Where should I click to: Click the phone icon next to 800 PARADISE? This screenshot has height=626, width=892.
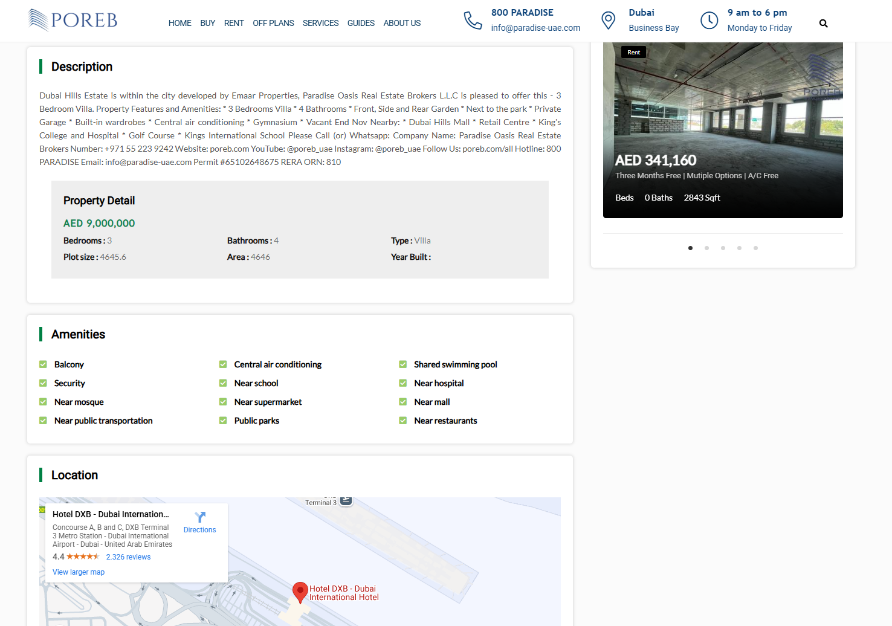[x=473, y=20]
